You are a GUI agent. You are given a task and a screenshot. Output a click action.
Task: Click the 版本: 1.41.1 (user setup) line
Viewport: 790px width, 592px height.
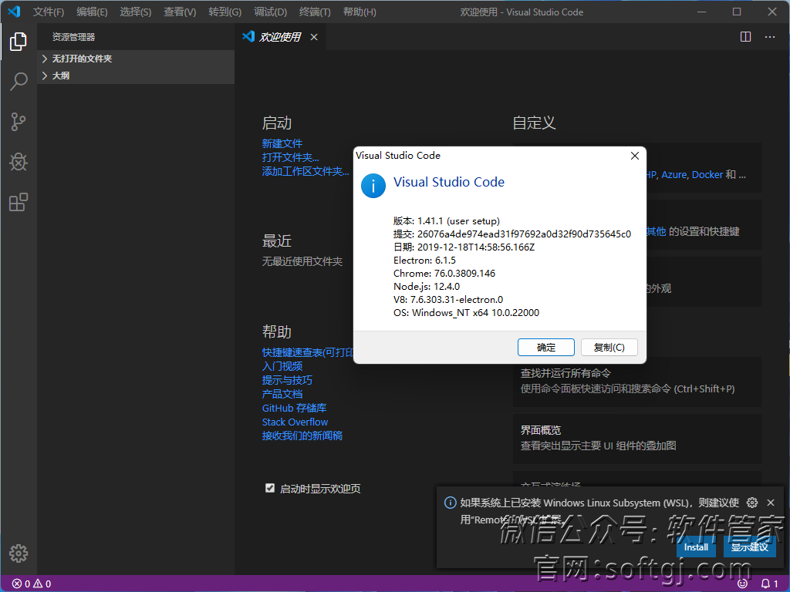[x=447, y=221]
